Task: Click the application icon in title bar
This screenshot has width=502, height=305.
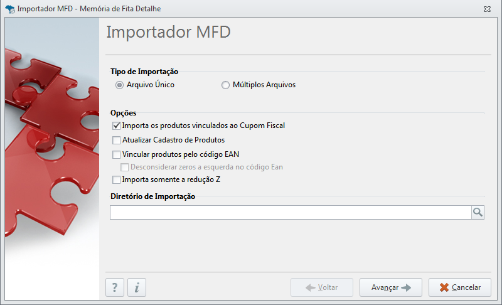Action: [9, 9]
